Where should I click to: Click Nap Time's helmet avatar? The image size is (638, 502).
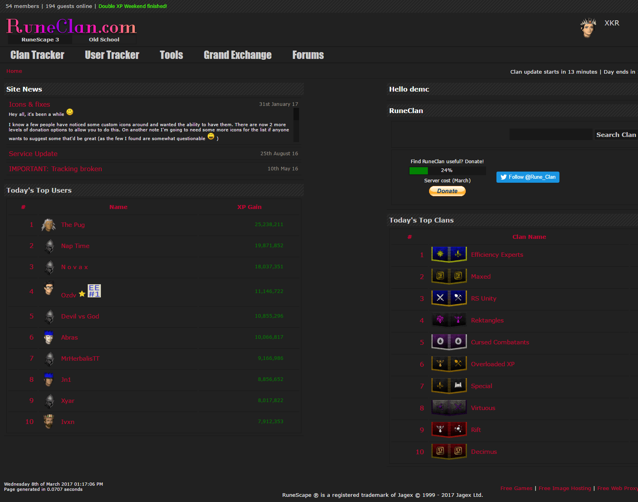tap(49, 246)
